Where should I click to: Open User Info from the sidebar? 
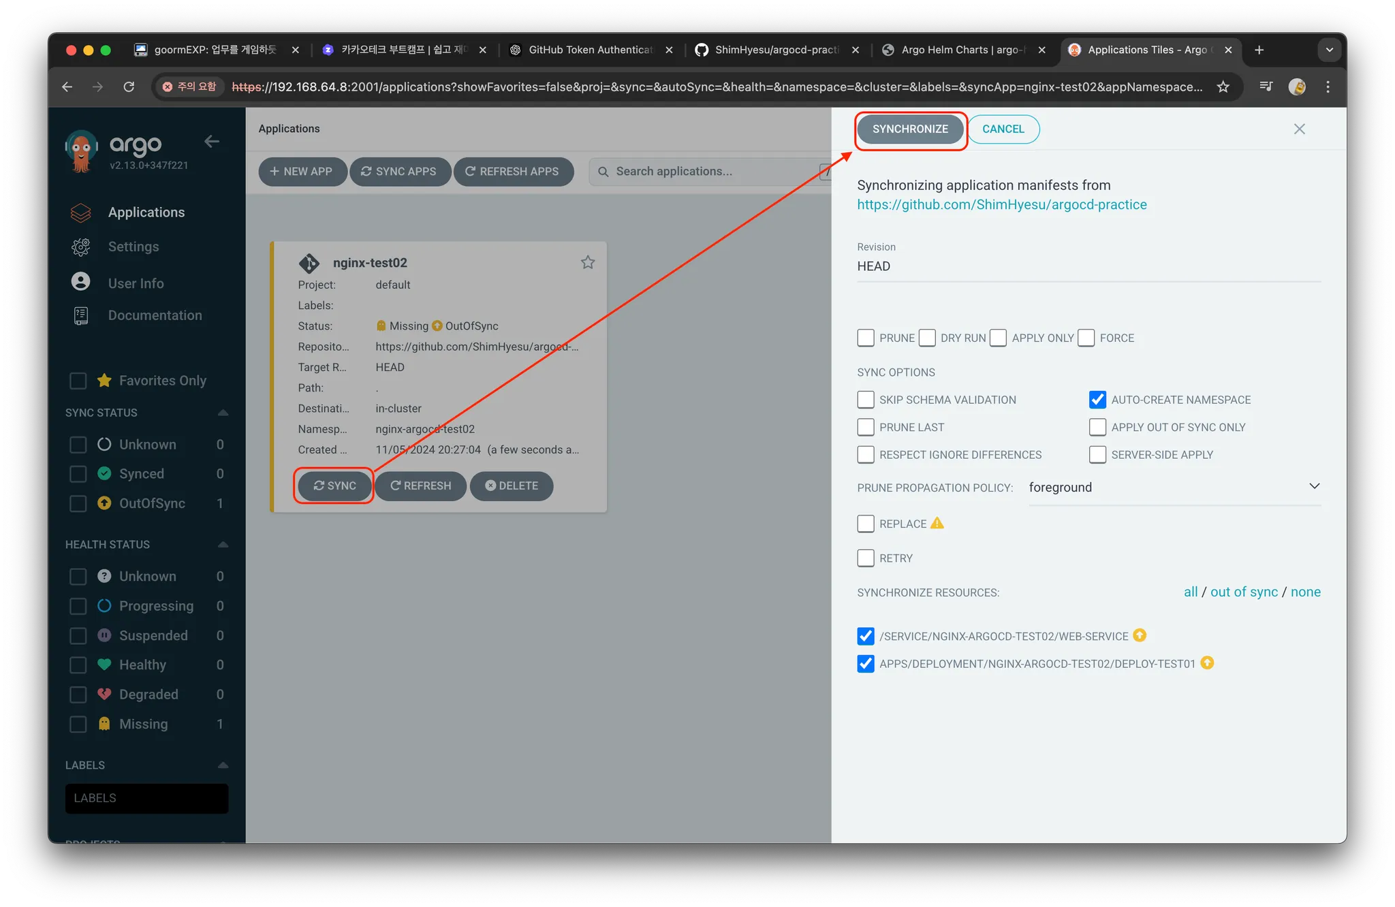click(x=136, y=283)
